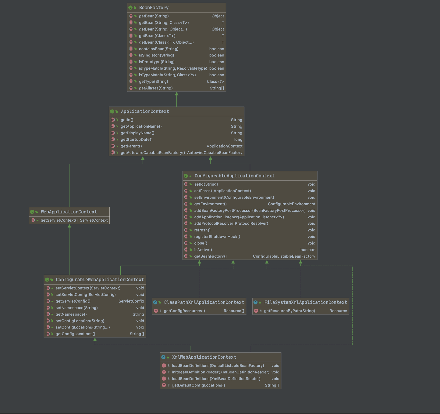The width and height of the screenshot is (440, 414).
Task: Select the containsBean(String) method row
Action: point(158,49)
